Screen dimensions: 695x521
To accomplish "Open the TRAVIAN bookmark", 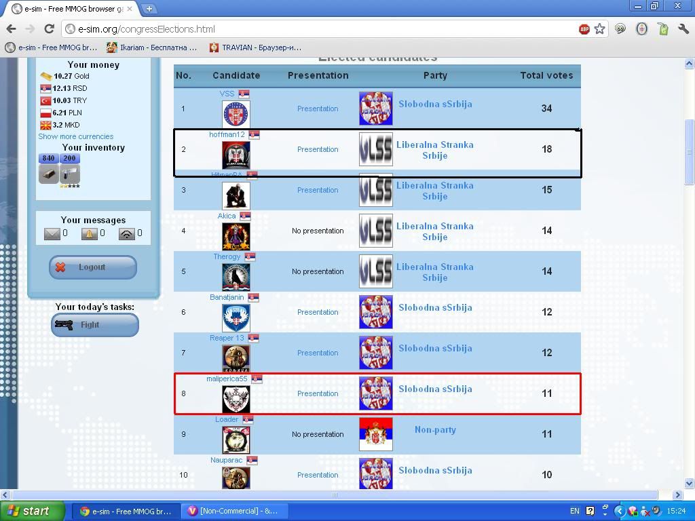I will (256, 47).
